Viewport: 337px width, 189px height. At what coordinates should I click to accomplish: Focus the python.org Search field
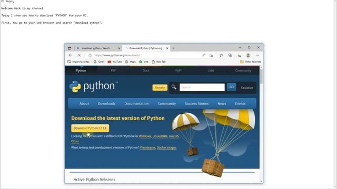[202, 87]
